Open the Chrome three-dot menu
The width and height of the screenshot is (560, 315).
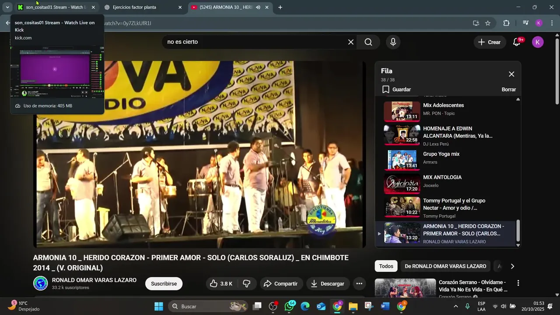[x=552, y=23]
